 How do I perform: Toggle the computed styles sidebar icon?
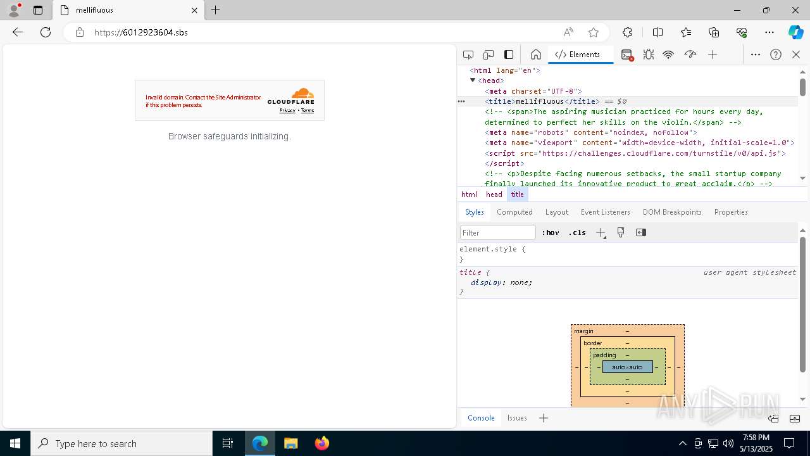pyautogui.click(x=641, y=232)
